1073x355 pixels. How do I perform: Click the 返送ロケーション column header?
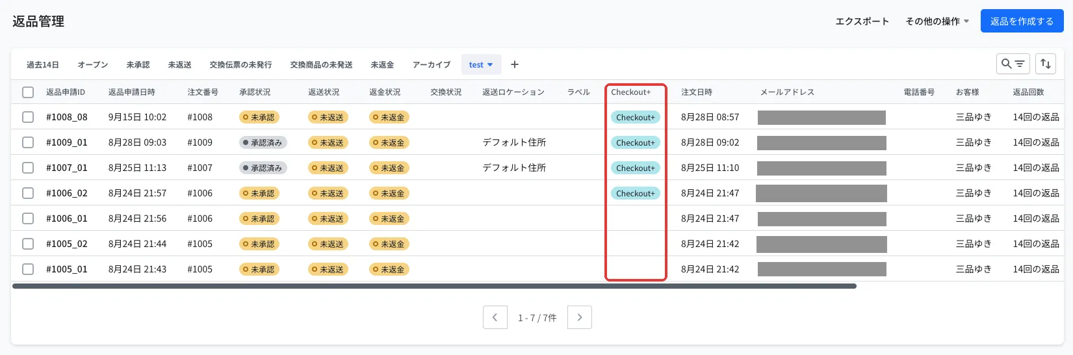point(513,92)
